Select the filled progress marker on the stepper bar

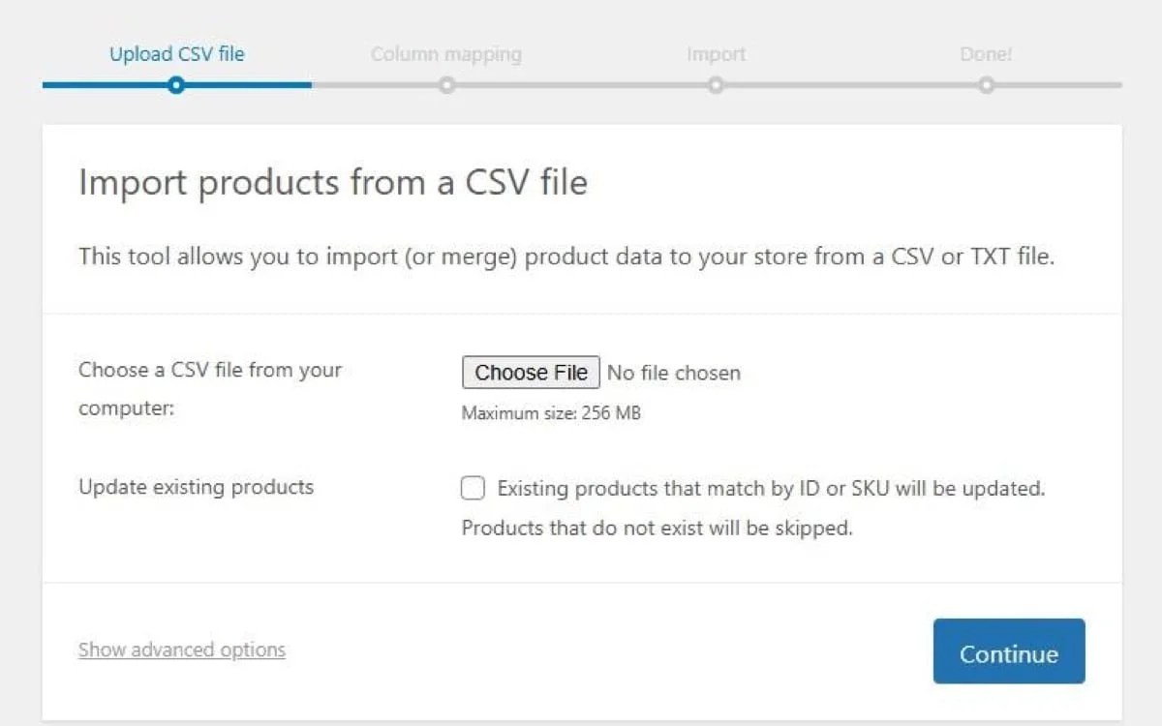(176, 86)
